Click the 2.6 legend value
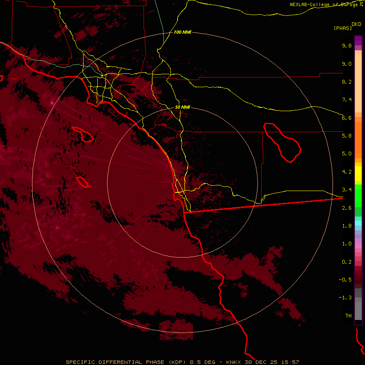 pyautogui.click(x=347, y=208)
